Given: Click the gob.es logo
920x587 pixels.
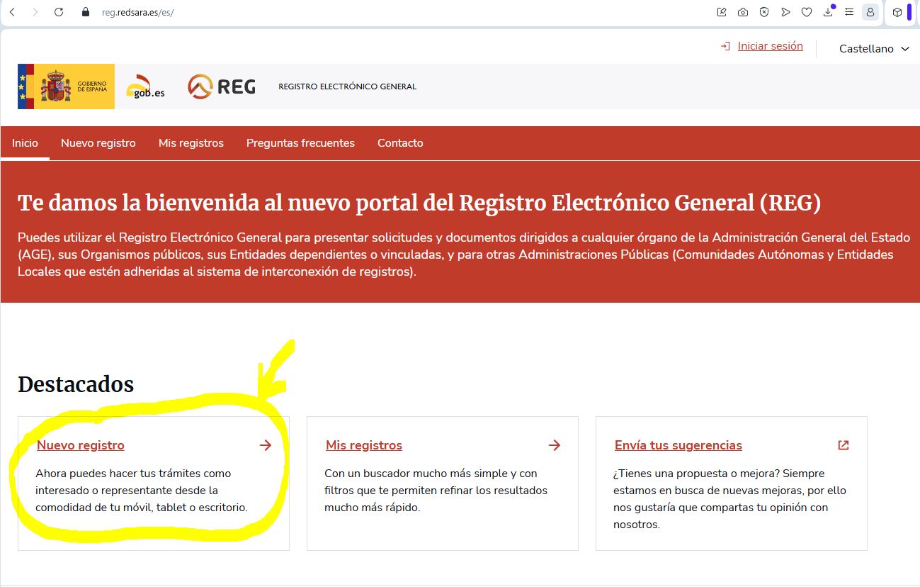Looking at the screenshot, I should 146,86.
